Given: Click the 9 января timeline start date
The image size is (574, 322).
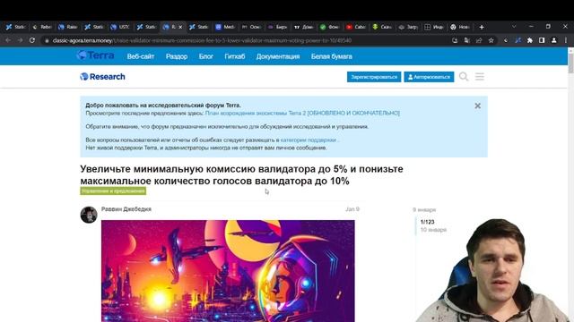Looking at the screenshot, I should click(424, 210).
